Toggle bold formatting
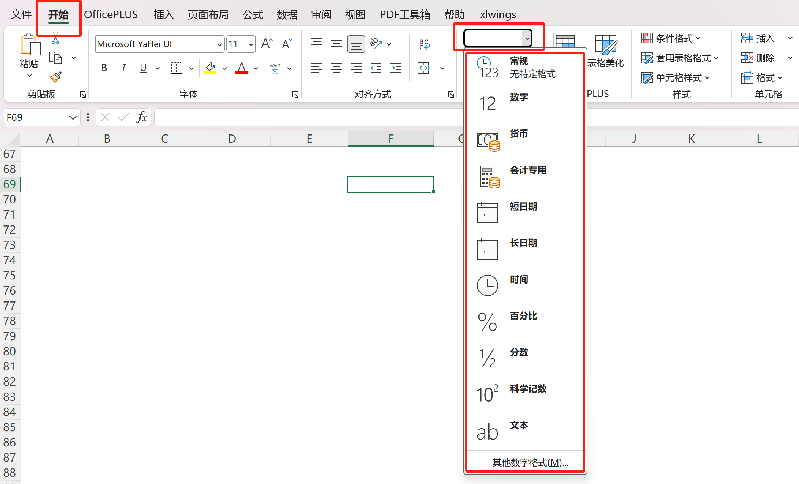The image size is (799, 484). [104, 68]
